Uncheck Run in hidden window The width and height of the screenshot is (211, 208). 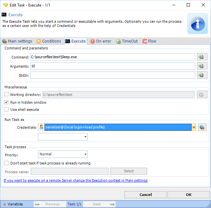pos(6,102)
